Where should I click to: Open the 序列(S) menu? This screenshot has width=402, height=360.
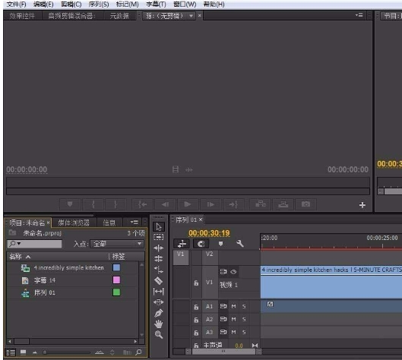tap(99, 5)
